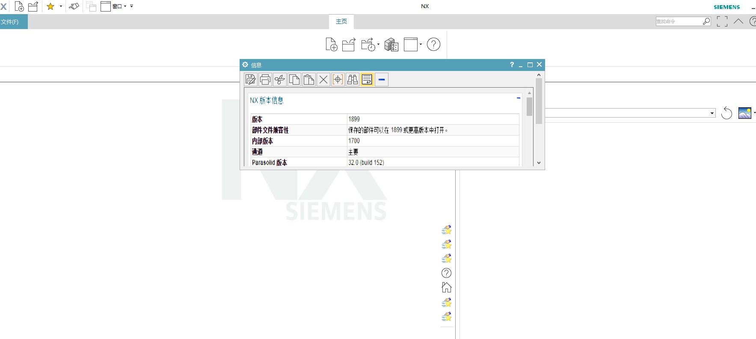Click blue minus collapse-all button in 信息 toolbar
Viewport: 756px width, 339px height.
pos(382,80)
